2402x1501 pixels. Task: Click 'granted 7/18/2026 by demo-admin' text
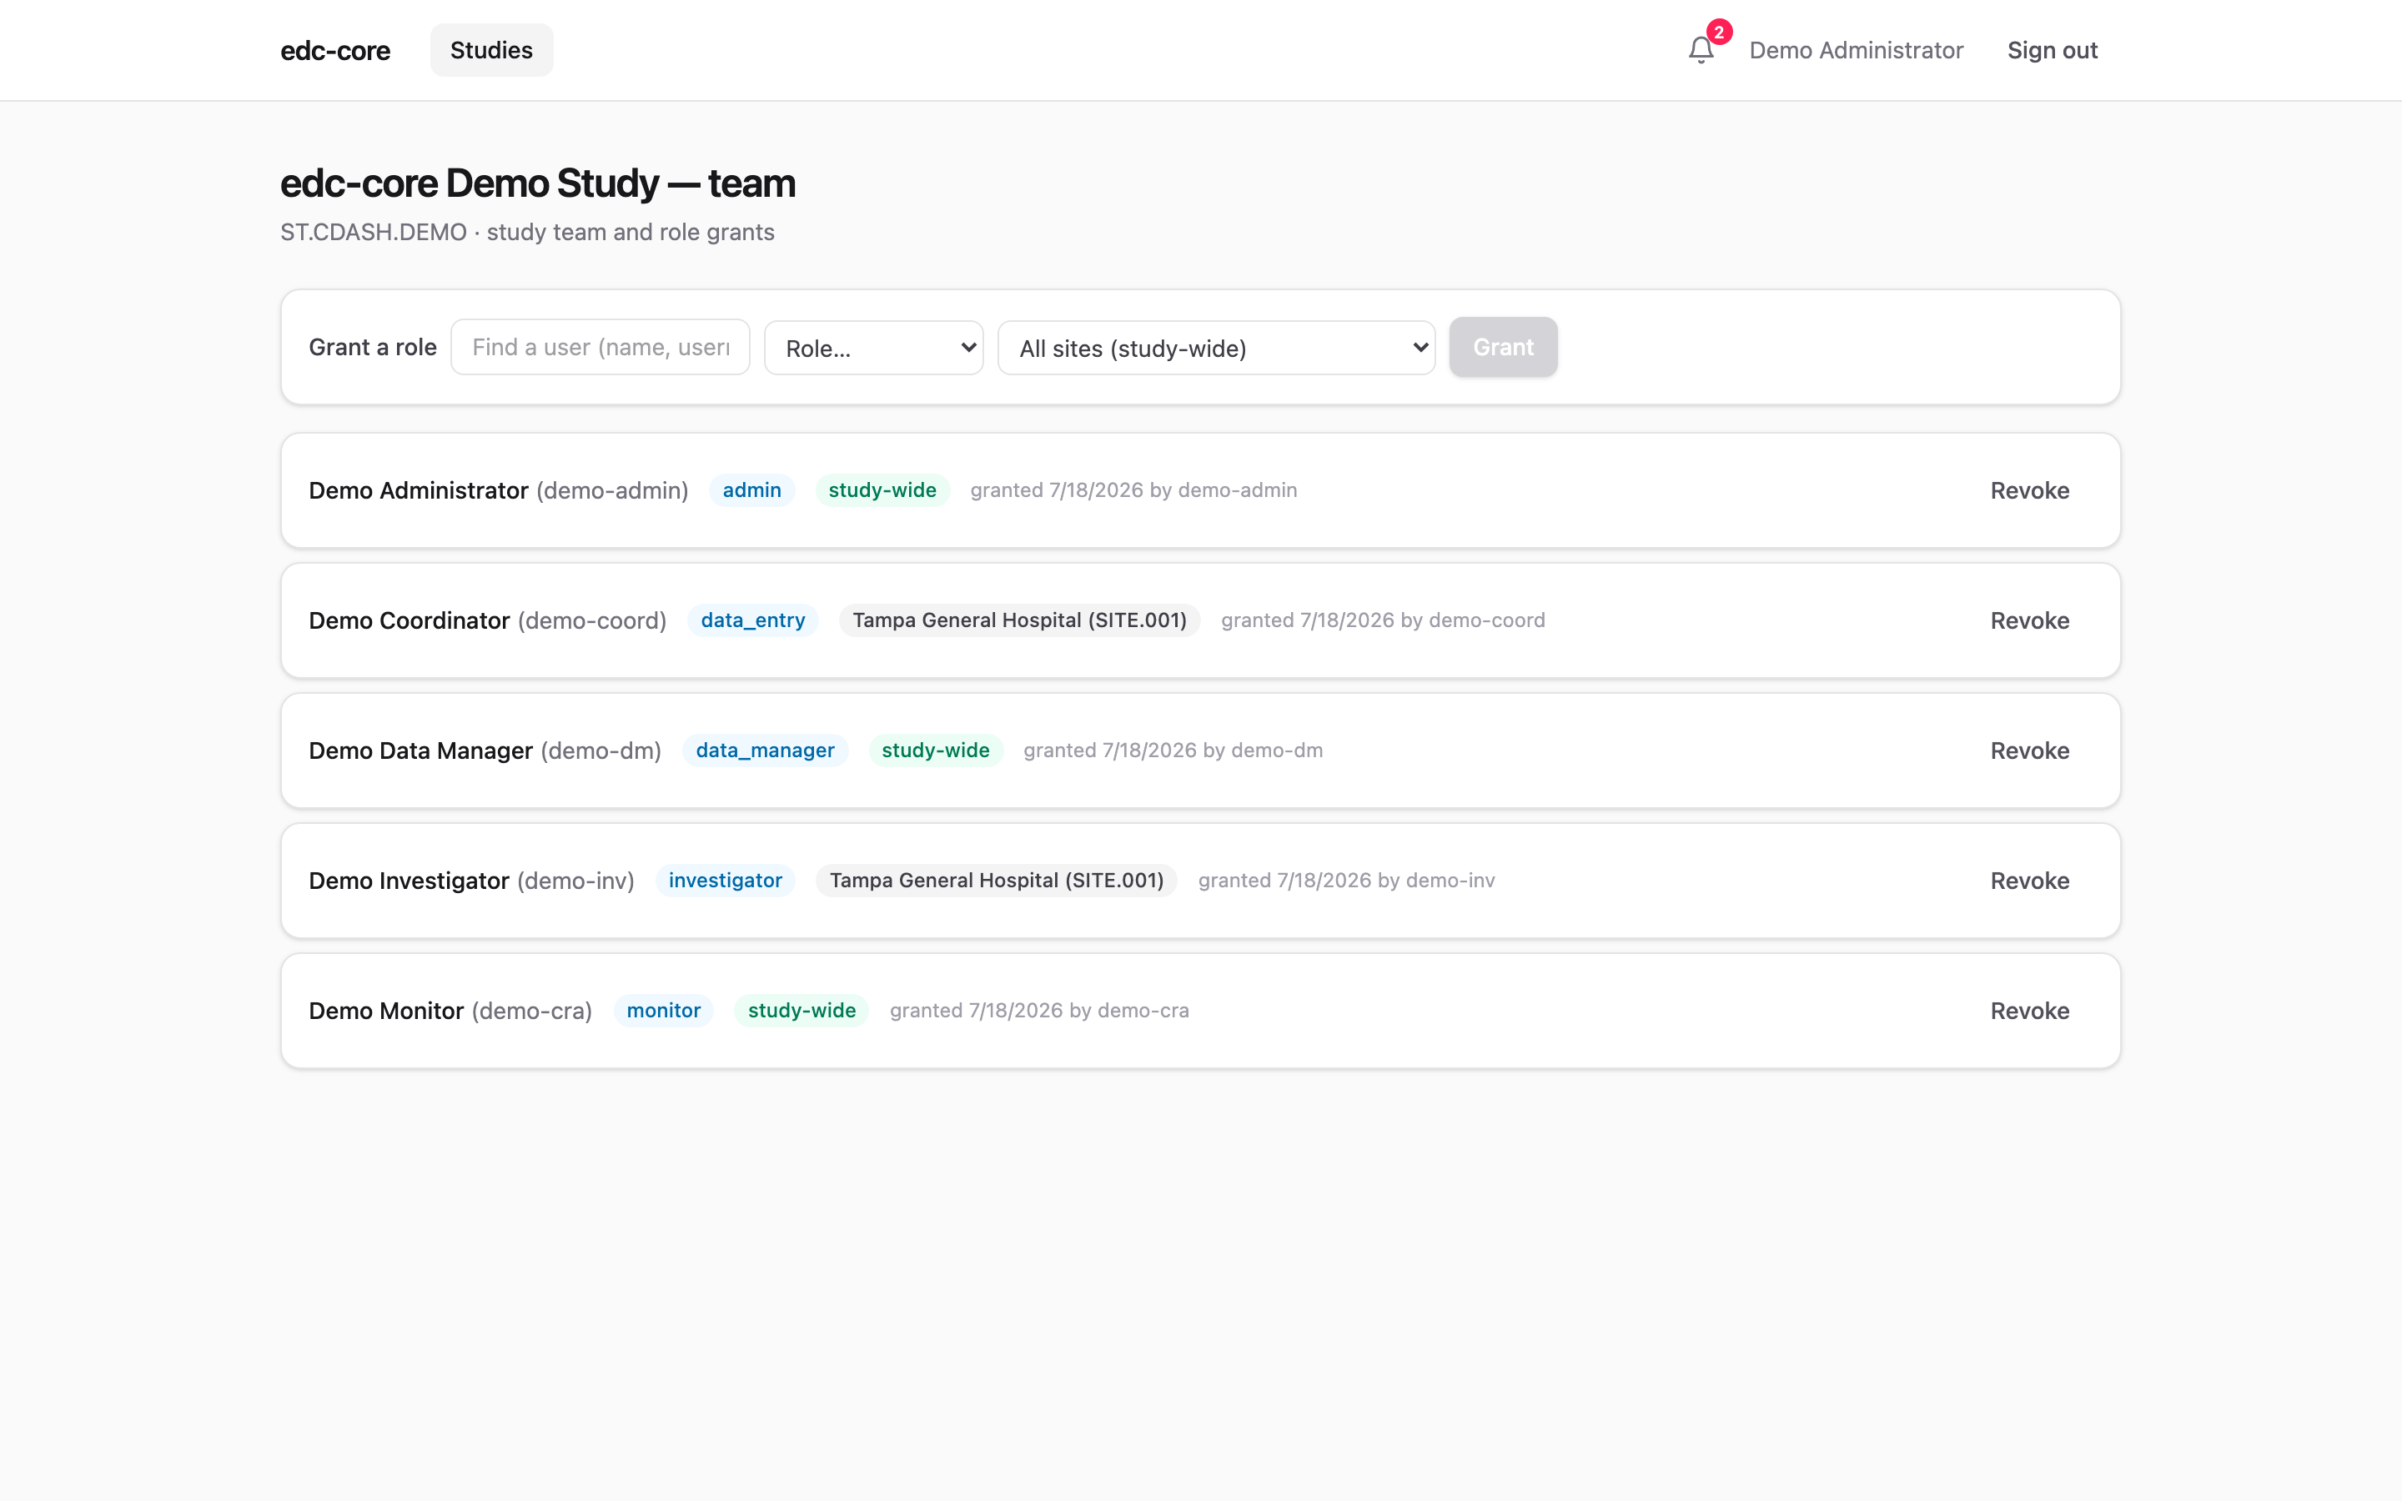1133,490
